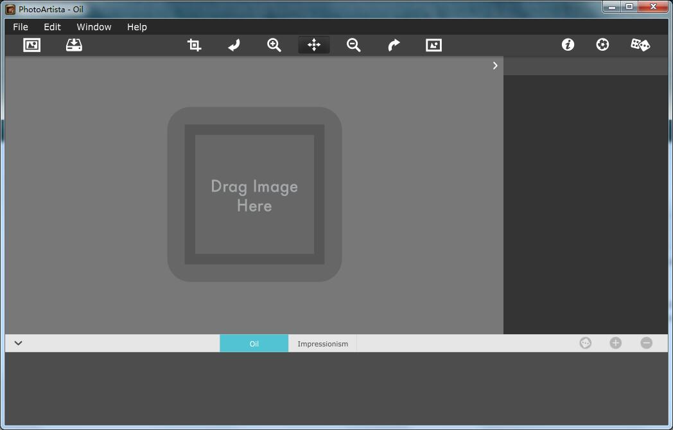Click the circular settings icon beside info
Image resolution: width=673 pixels, height=430 pixels.
(602, 44)
